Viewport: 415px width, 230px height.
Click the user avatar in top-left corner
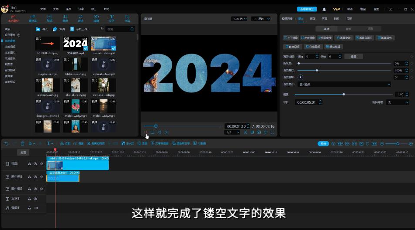click(x=5, y=9)
